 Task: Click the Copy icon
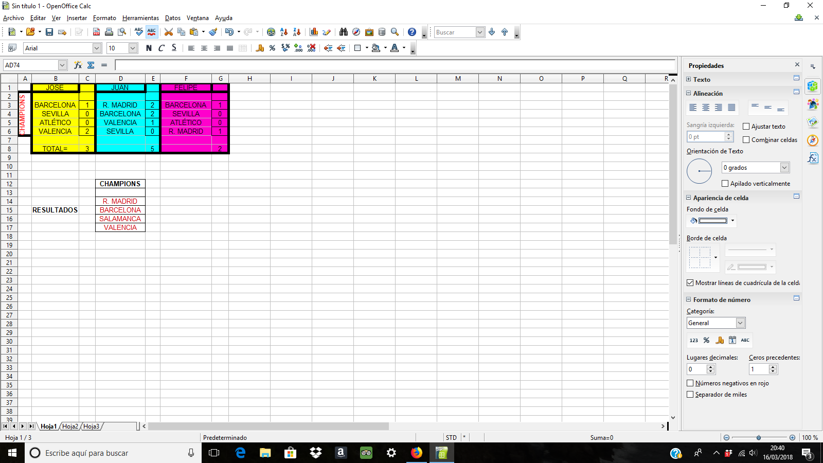coord(181,32)
